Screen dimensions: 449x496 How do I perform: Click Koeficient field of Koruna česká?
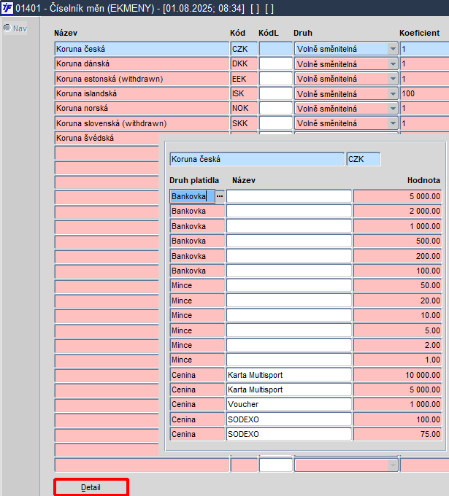[424, 49]
